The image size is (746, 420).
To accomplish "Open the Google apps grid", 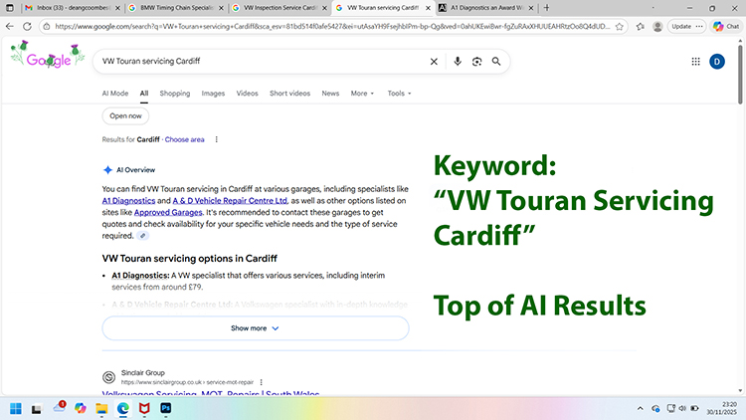I will 695,62.
